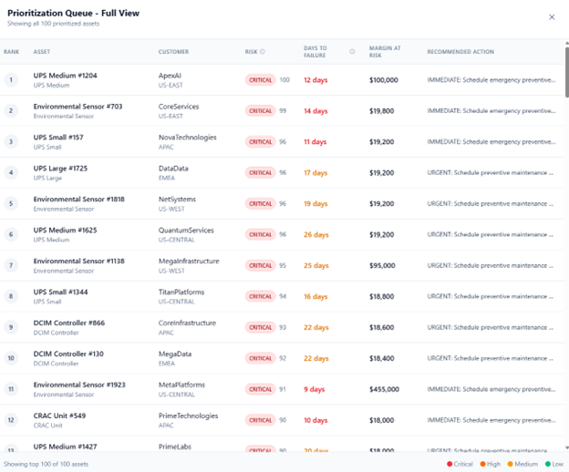Click the orange High legend dot
569x472 pixels.
coord(482,465)
